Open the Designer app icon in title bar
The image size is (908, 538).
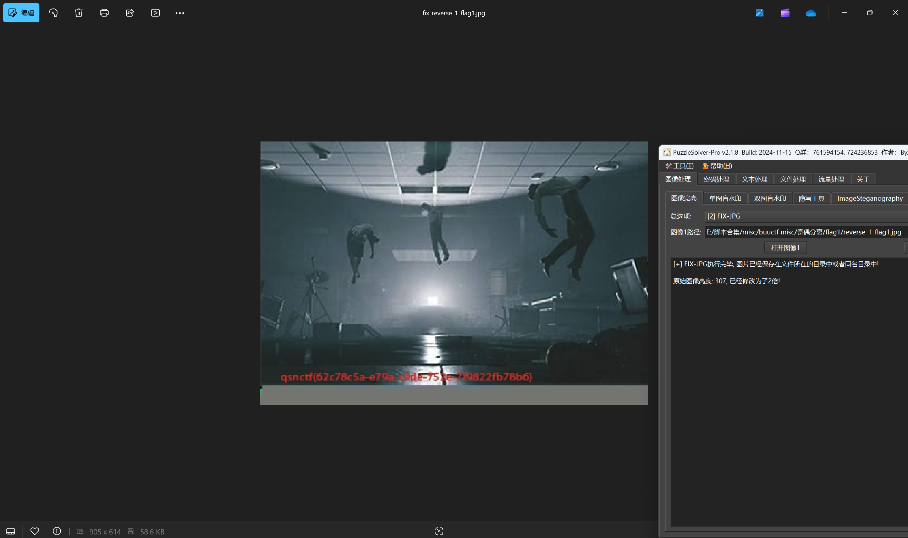(760, 13)
